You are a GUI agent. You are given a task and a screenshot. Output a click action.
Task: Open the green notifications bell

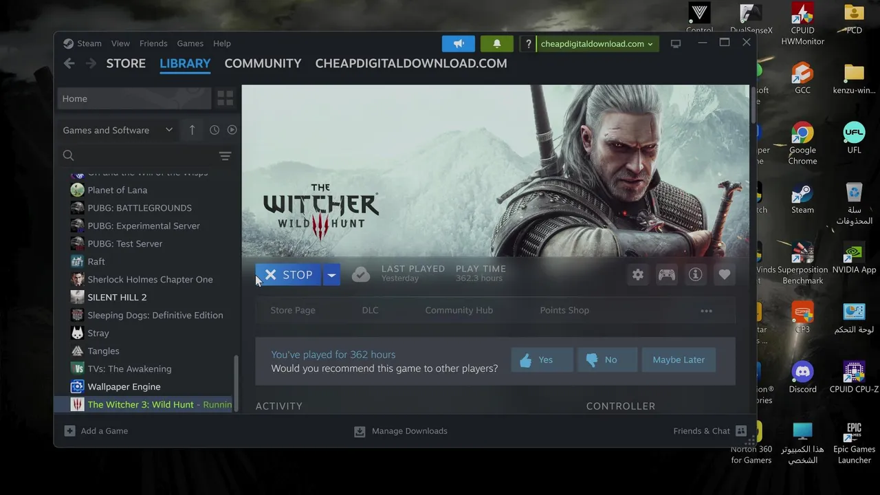497,43
